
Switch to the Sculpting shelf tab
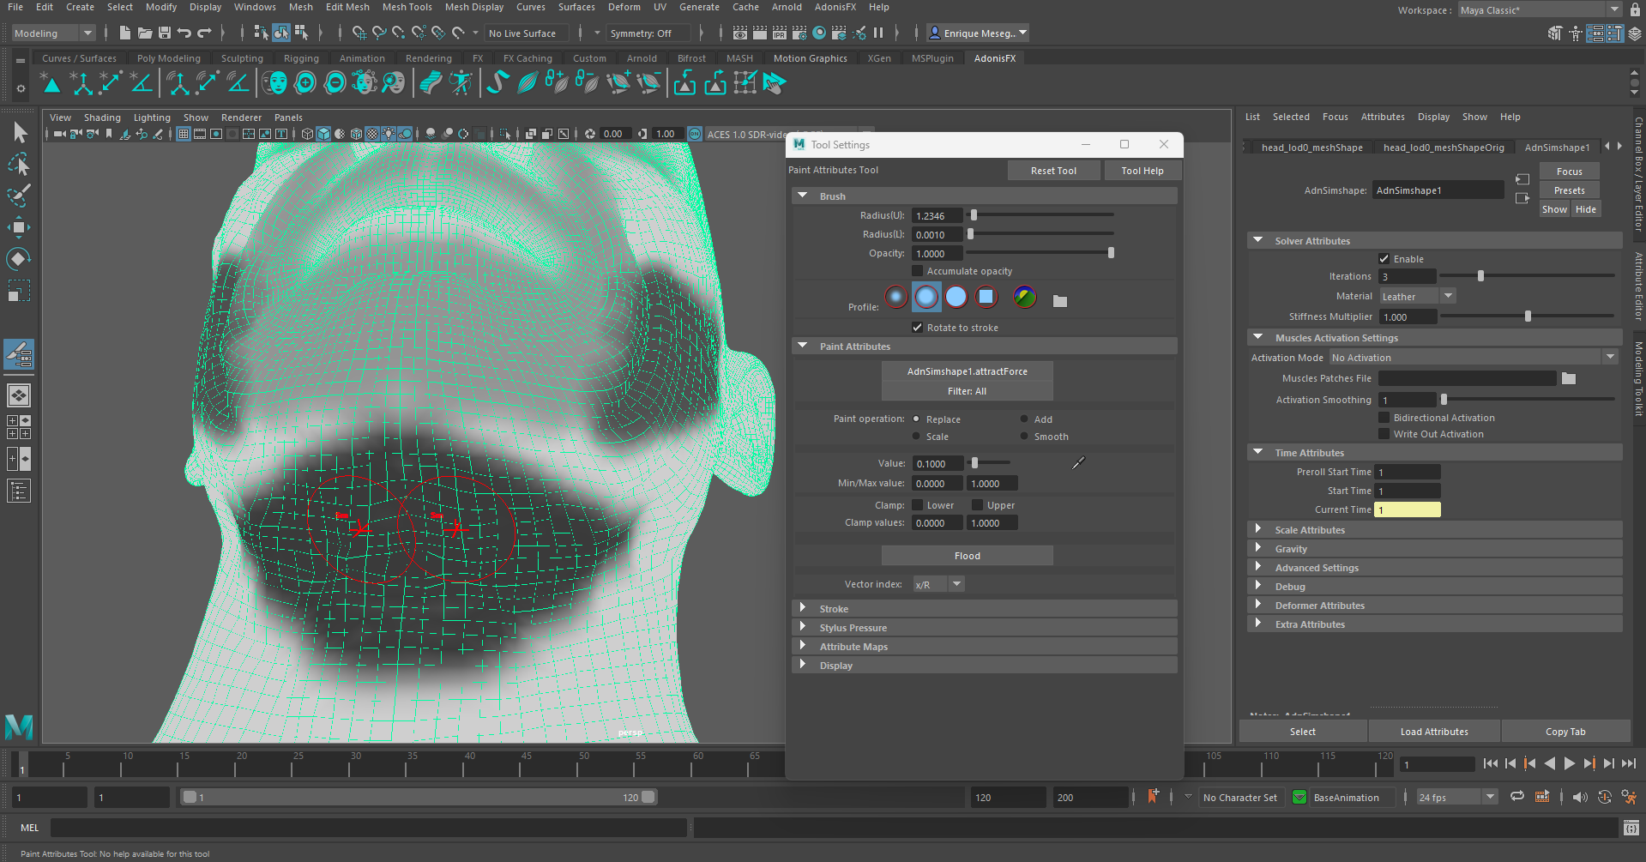point(242,58)
